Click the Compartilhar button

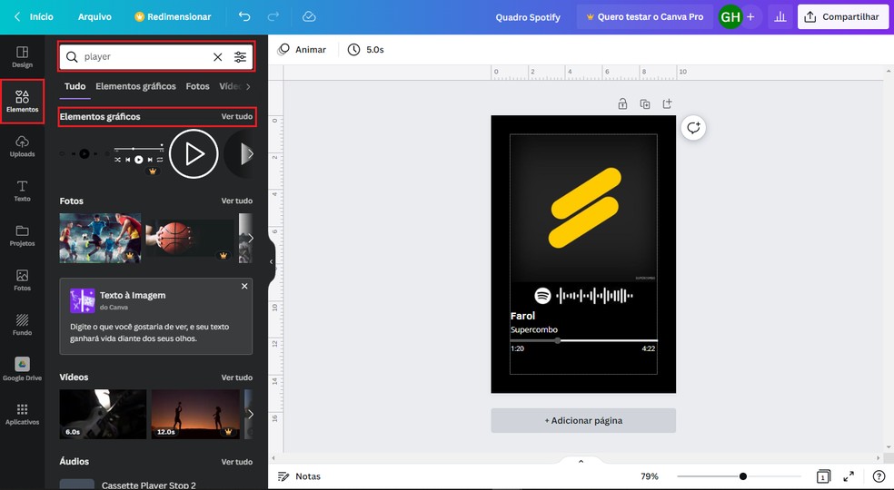pos(843,17)
